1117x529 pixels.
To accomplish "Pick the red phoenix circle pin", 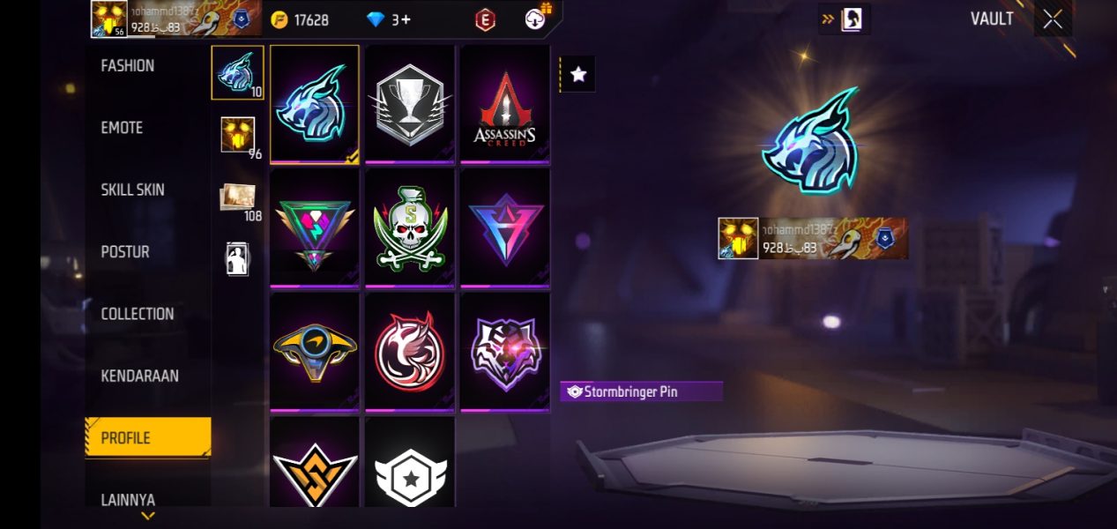I will pyautogui.click(x=410, y=352).
